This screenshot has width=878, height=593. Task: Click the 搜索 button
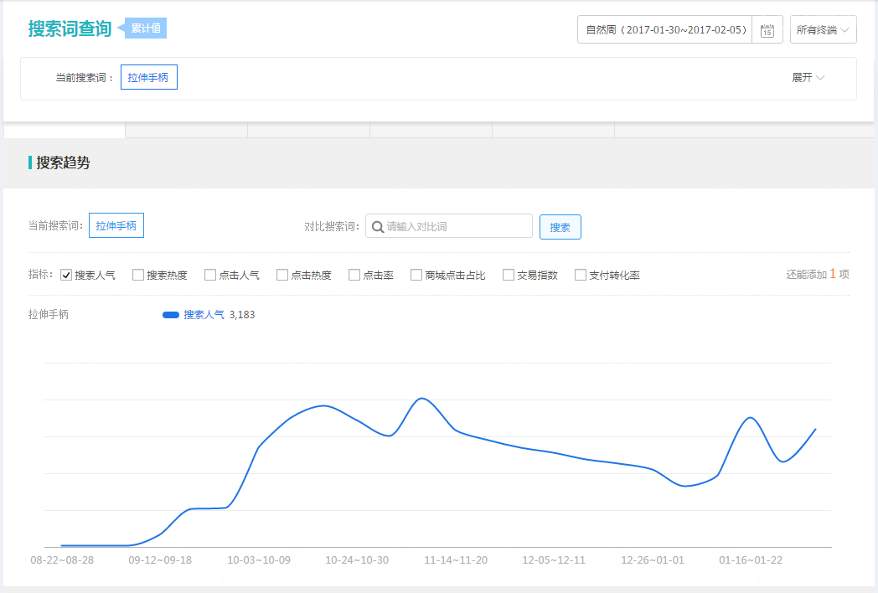[x=560, y=227]
